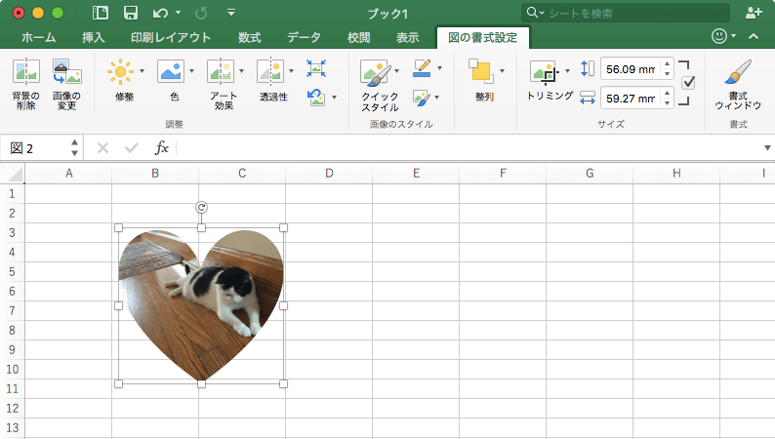
Task: Click the 画像の変更 (change picture) icon
Action: click(x=66, y=71)
